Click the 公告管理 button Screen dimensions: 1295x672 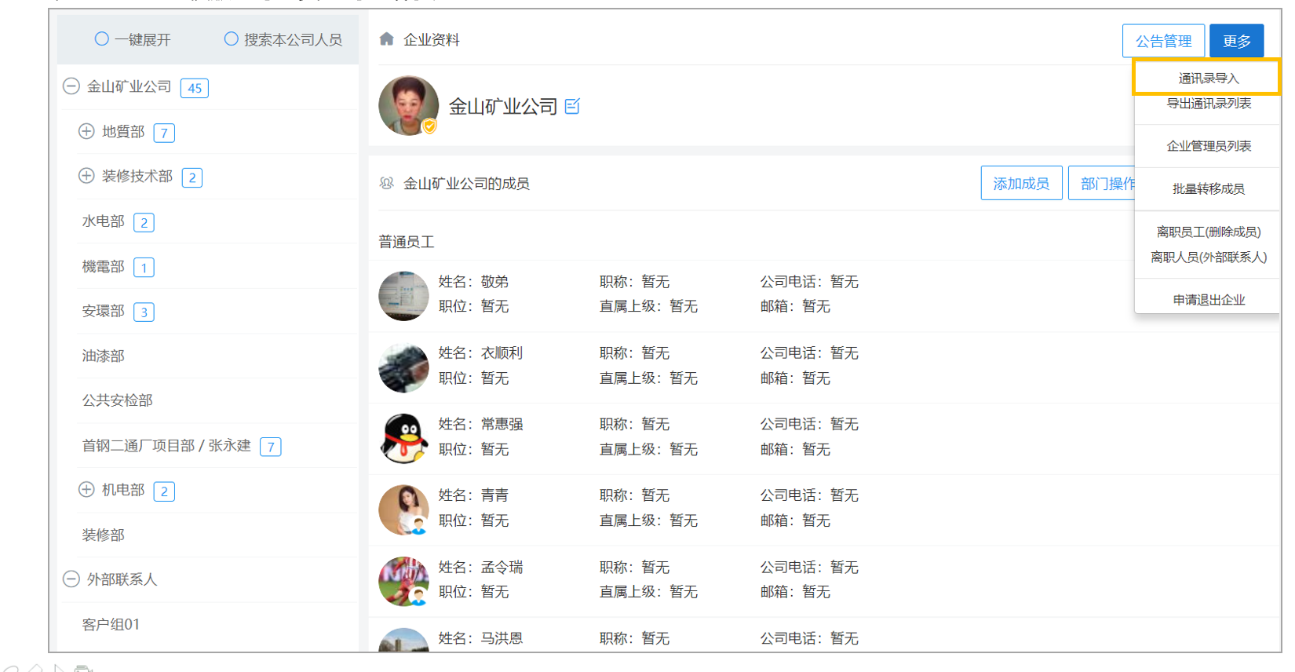pyautogui.click(x=1163, y=41)
